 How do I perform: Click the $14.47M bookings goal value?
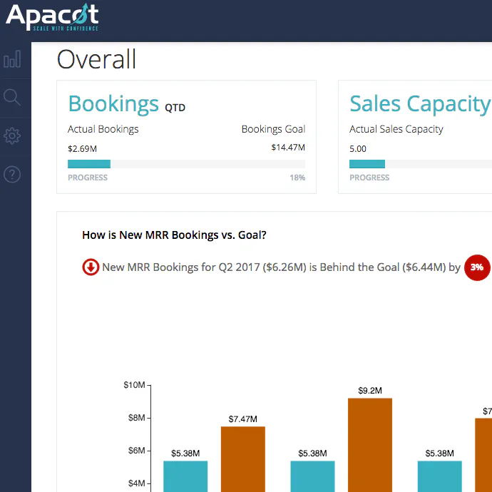pyautogui.click(x=288, y=148)
